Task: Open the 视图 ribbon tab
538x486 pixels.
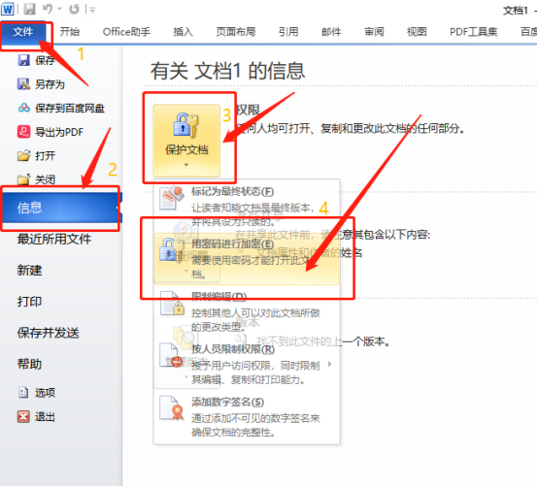Action: (x=417, y=32)
